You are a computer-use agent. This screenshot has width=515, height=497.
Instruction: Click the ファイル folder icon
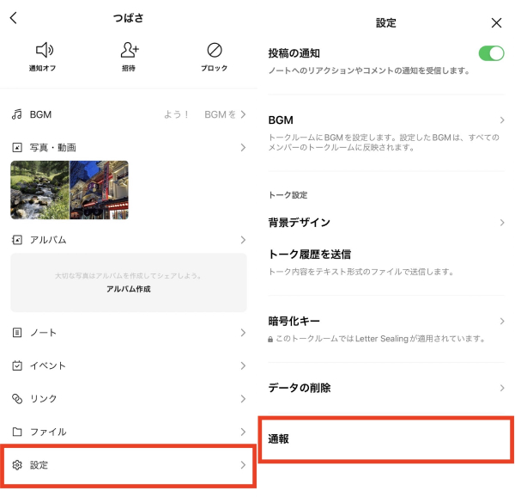click(17, 432)
